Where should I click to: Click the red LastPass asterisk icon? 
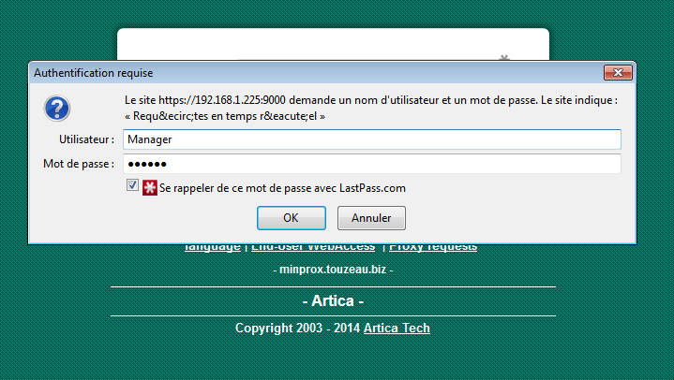[150, 187]
